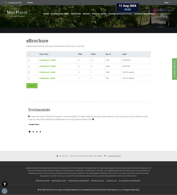This screenshot has width=177, height=195.
Task: Open the Income Qualifications page
Action: click(120, 14)
